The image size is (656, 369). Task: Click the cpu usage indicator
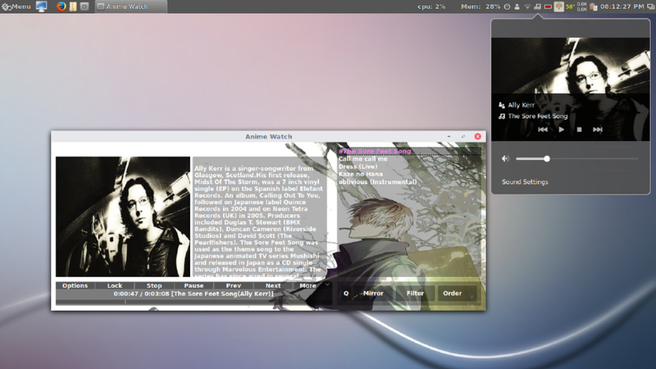(x=431, y=7)
